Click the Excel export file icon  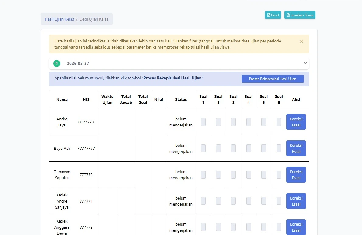click(x=269, y=15)
